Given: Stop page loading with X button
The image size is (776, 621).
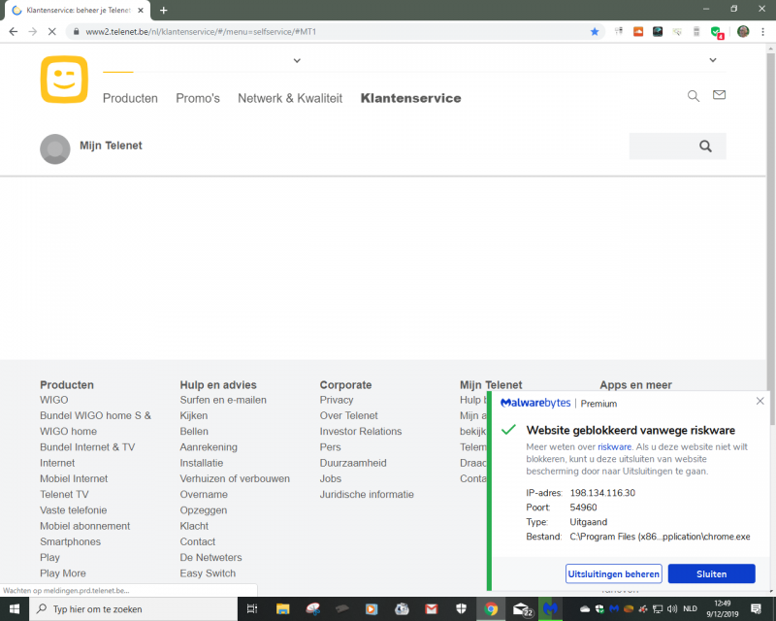Looking at the screenshot, I should (54, 31).
